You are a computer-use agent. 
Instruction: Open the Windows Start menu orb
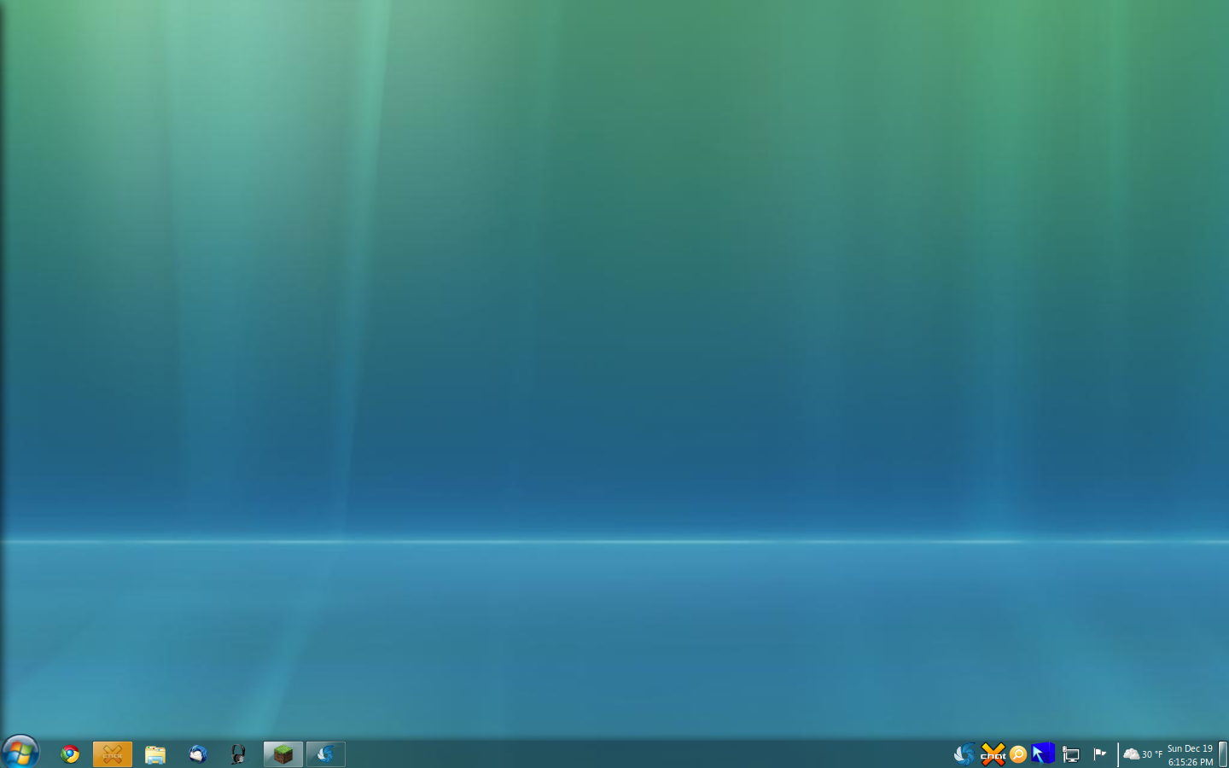20,753
